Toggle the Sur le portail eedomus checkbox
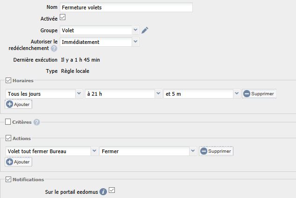 pos(112,190)
